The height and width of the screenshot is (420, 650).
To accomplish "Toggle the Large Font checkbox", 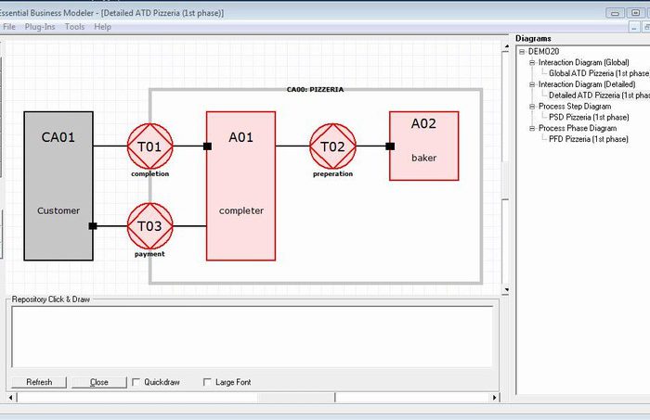I will tap(207, 382).
